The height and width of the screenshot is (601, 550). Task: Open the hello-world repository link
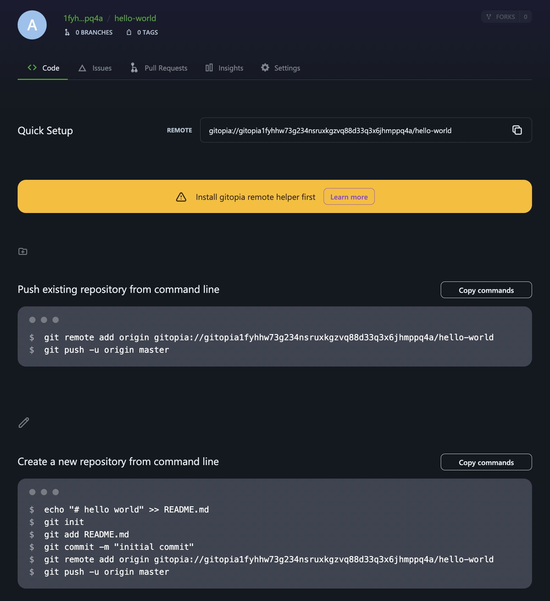135,18
